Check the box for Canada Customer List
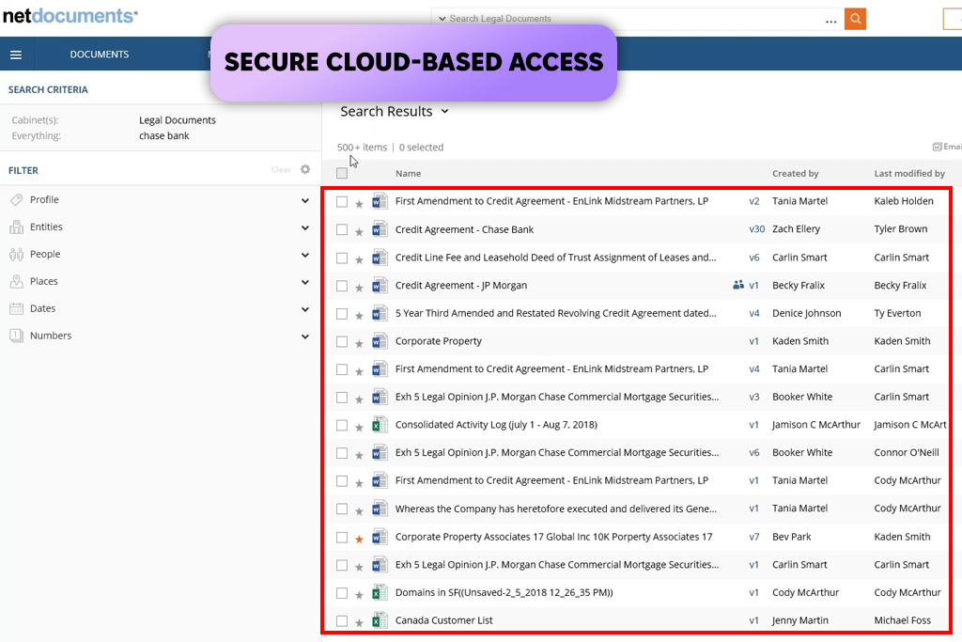Screen dimensions: 962x642 pyautogui.click(x=342, y=620)
